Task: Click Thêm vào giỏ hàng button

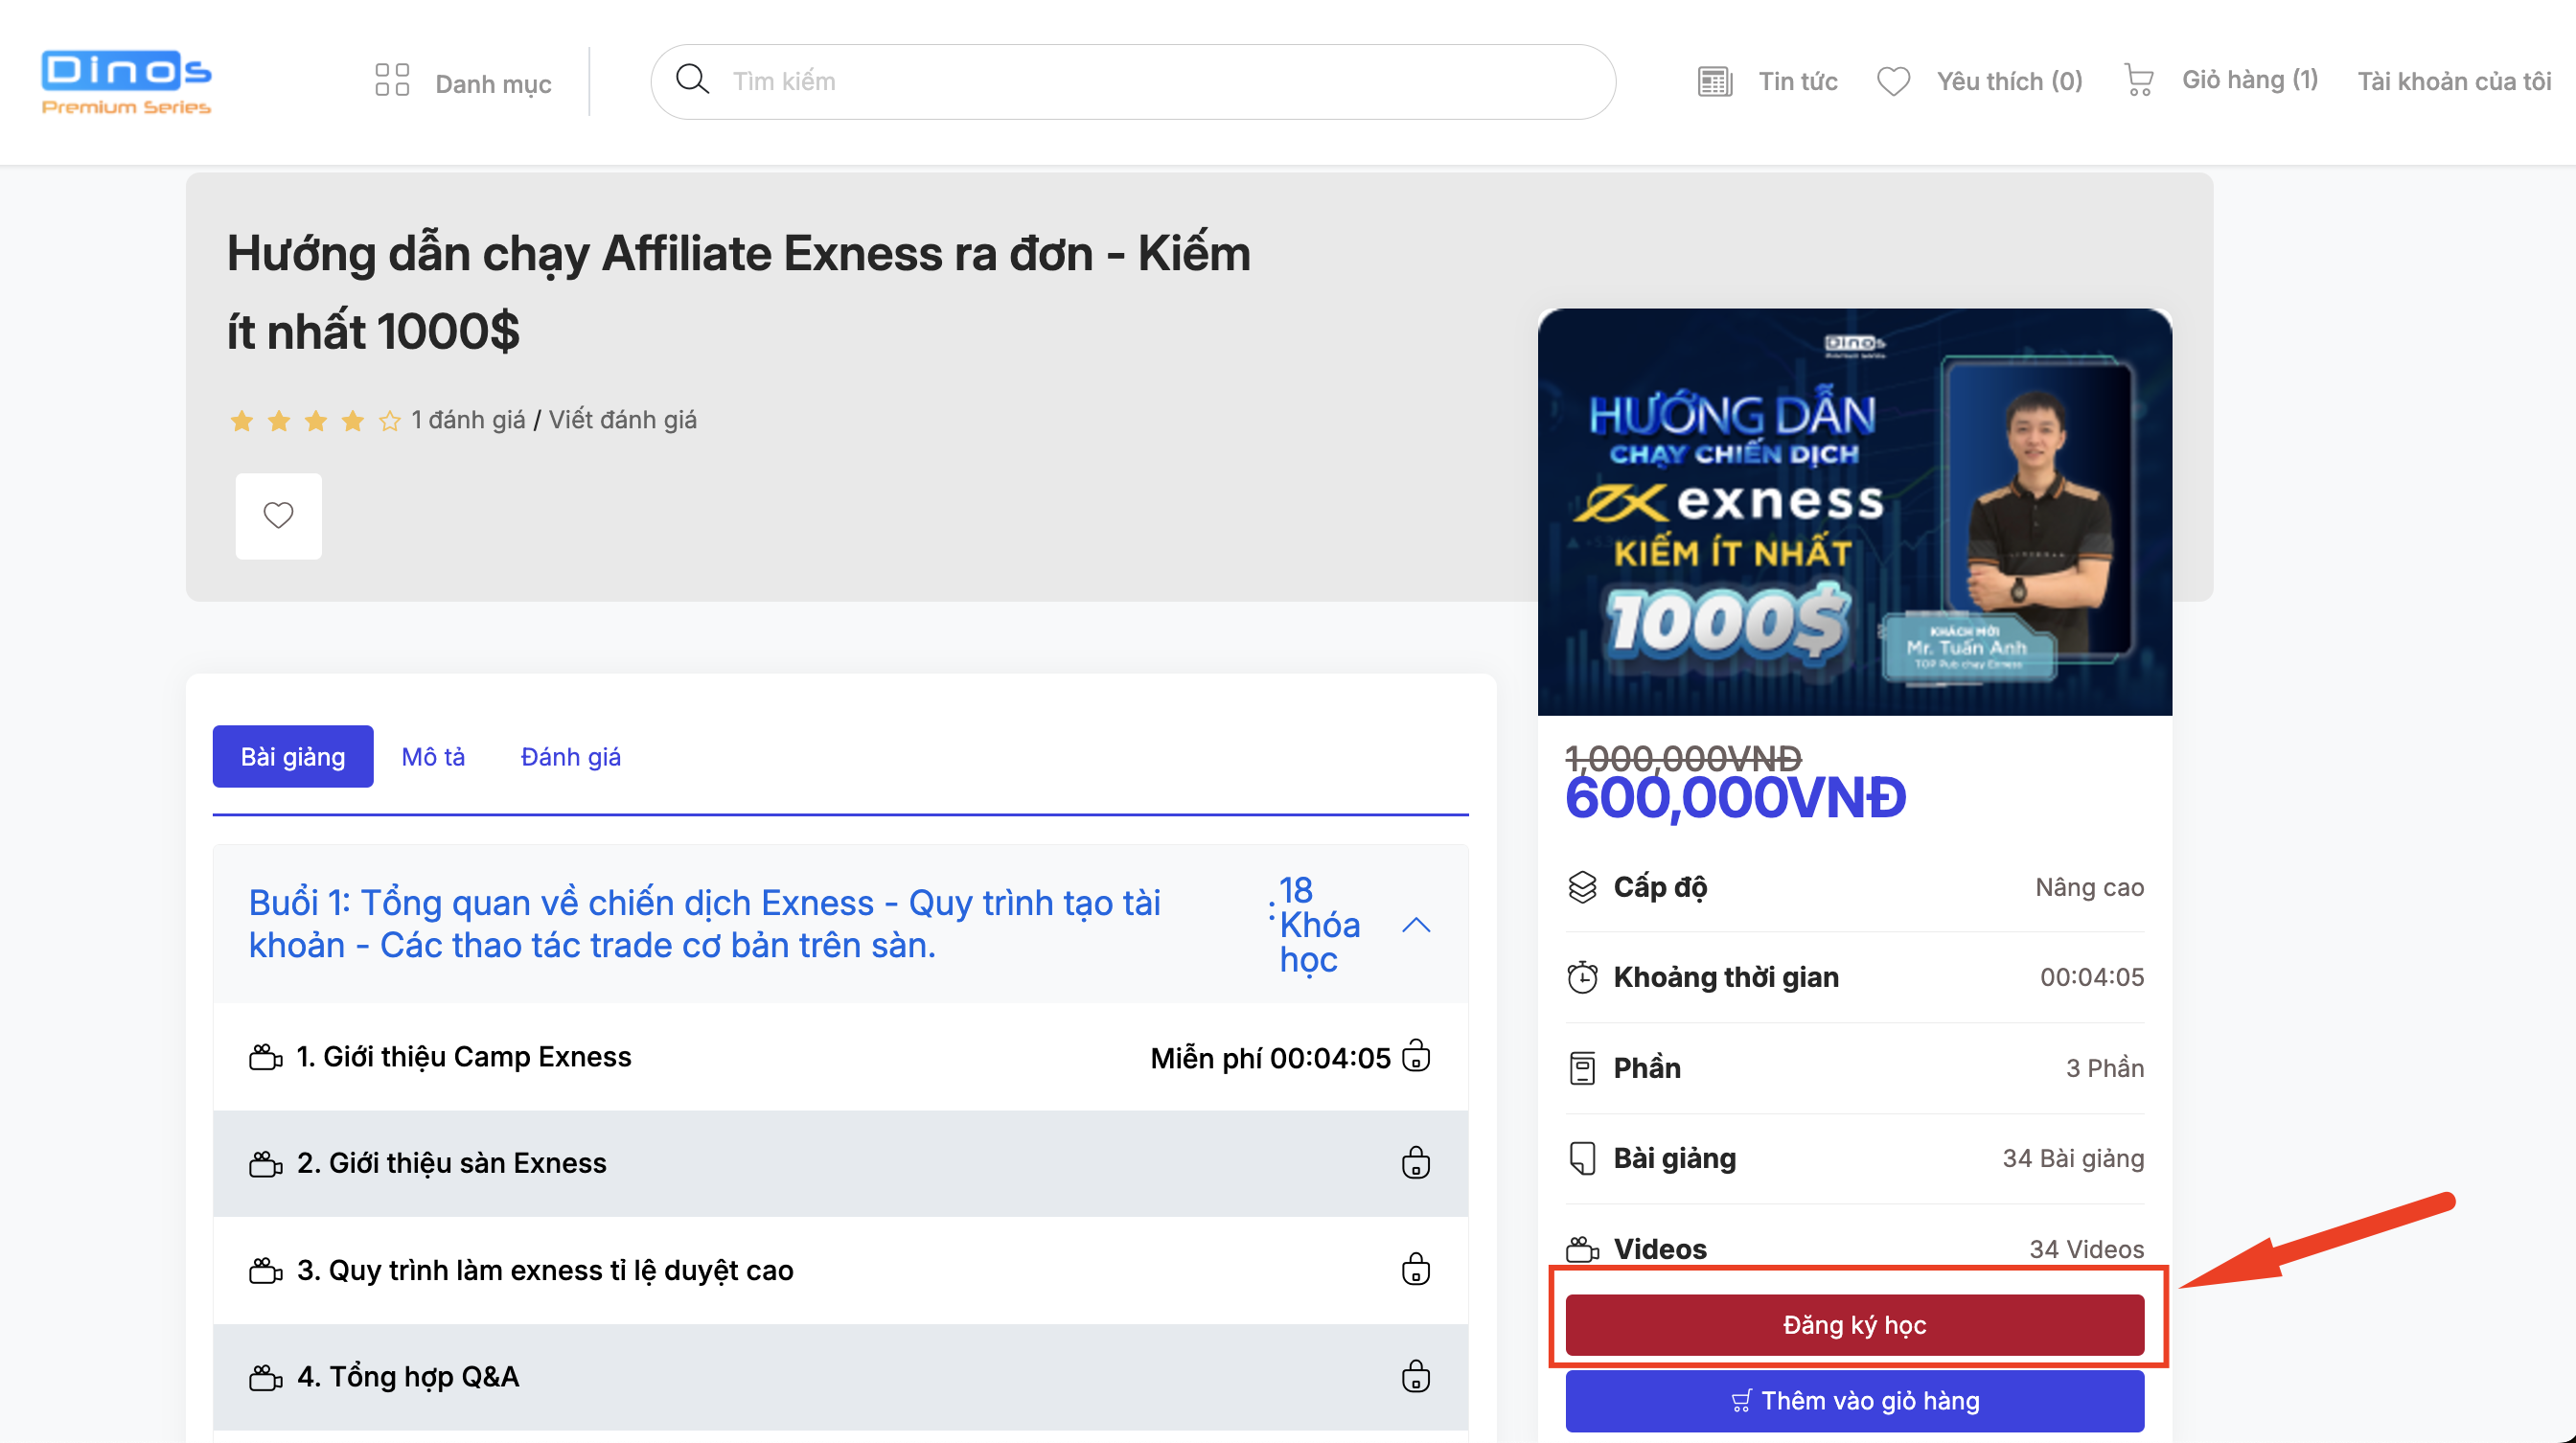Action: [1854, 1402]
